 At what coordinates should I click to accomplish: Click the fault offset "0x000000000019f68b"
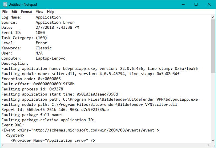click(54, 84)
